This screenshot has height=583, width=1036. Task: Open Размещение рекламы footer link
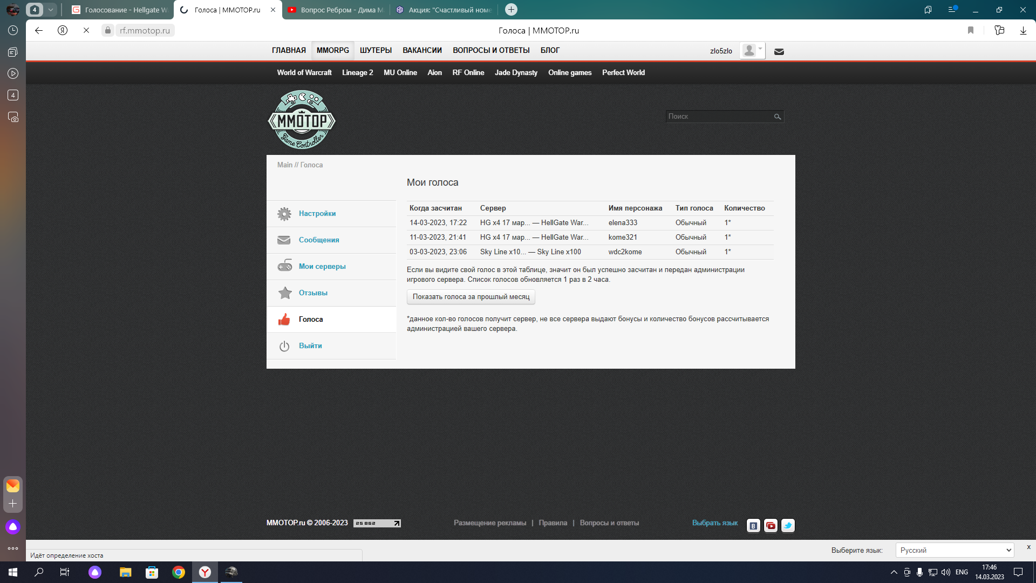coord(489,523)
